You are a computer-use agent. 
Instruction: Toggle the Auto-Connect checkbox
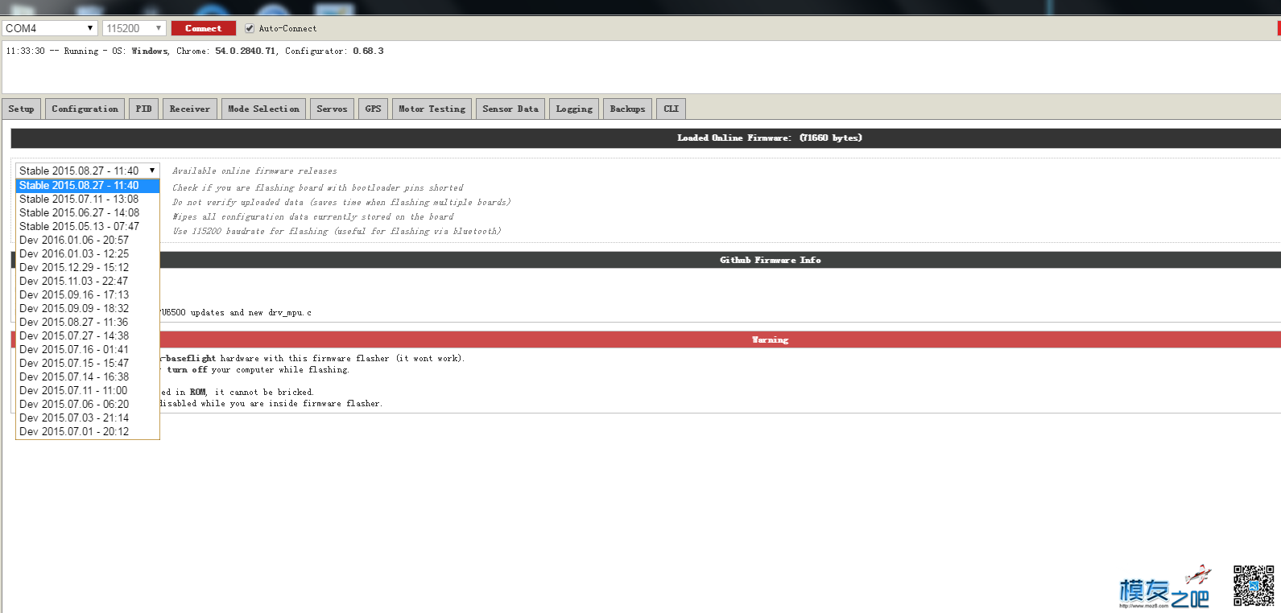point(250,28)
